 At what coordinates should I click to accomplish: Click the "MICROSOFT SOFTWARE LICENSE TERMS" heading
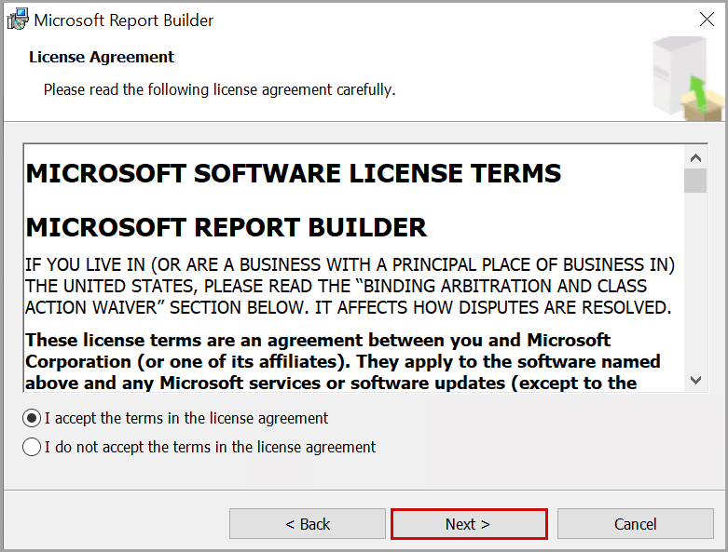point(294,173)
